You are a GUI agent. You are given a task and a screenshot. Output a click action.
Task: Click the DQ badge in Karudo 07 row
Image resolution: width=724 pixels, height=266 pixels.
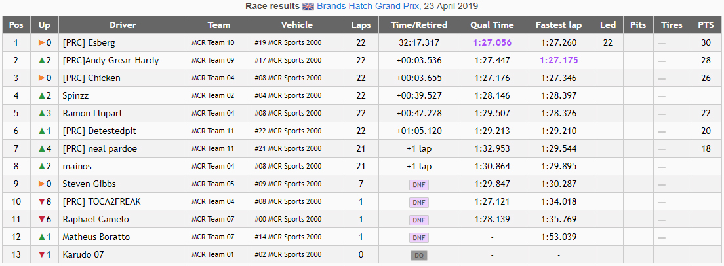[x=419, y=256]
